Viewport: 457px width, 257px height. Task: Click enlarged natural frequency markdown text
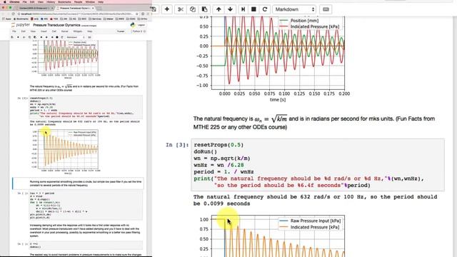(314, 123)
